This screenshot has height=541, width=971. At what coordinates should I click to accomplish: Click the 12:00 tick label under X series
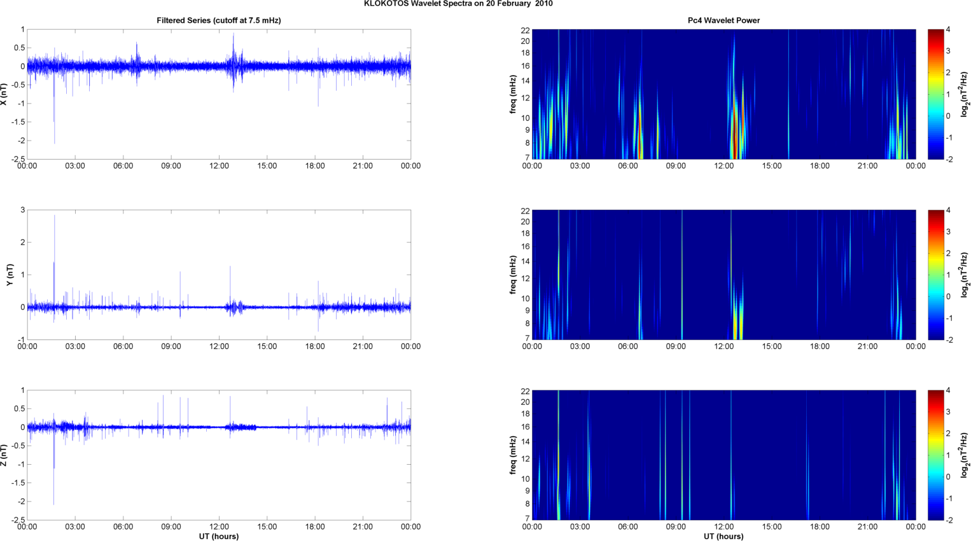pyautogui.click(x=219, y=166)
